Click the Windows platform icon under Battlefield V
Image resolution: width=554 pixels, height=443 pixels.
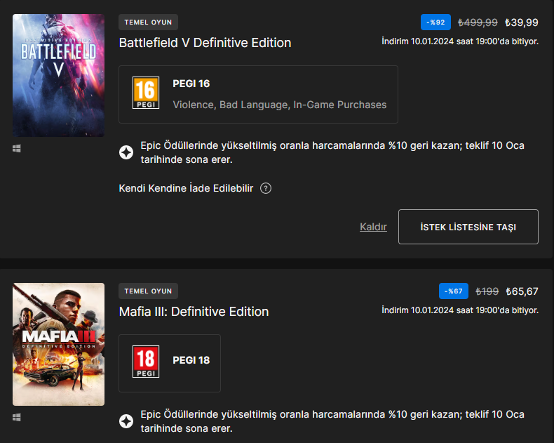[x=17, y=149]
